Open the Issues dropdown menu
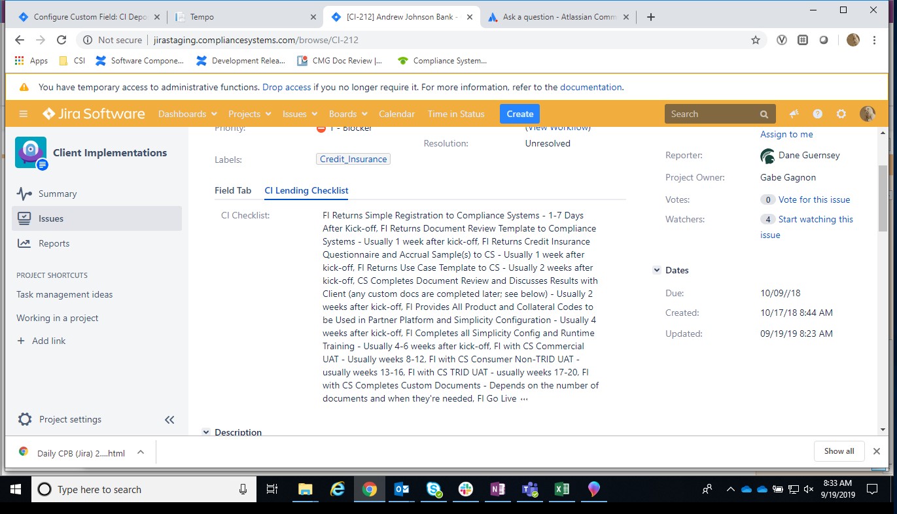The height and width of the screenshot is (514, 897). (300, 114)
